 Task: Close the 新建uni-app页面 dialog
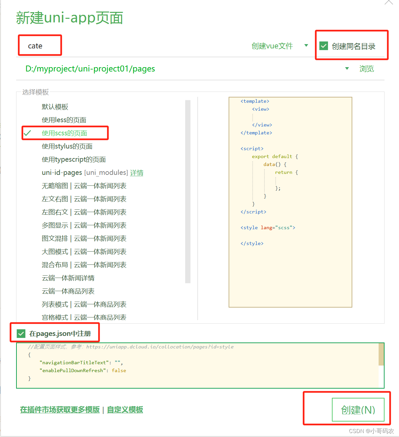pyautogui.click(x=388, y=3)
